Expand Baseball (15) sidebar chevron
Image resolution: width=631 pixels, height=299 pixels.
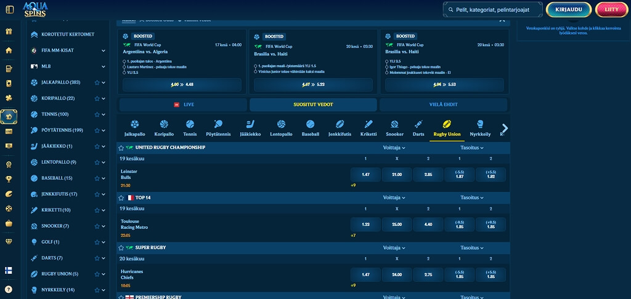(x=104, y=178)
